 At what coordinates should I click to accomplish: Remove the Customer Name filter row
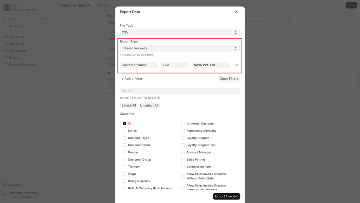[x=237, y=65]
